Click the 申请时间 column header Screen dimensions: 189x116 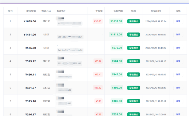coord(156,11)
